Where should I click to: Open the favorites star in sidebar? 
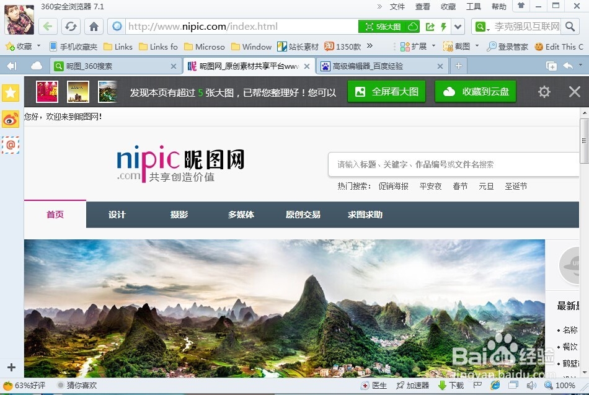coord(11,92)
